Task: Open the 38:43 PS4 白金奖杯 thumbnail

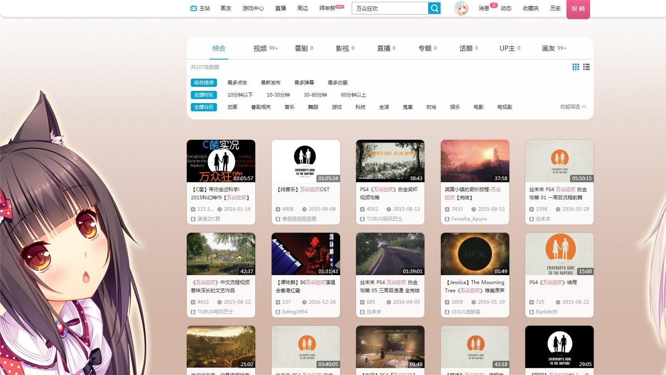Action: point(390,161)
